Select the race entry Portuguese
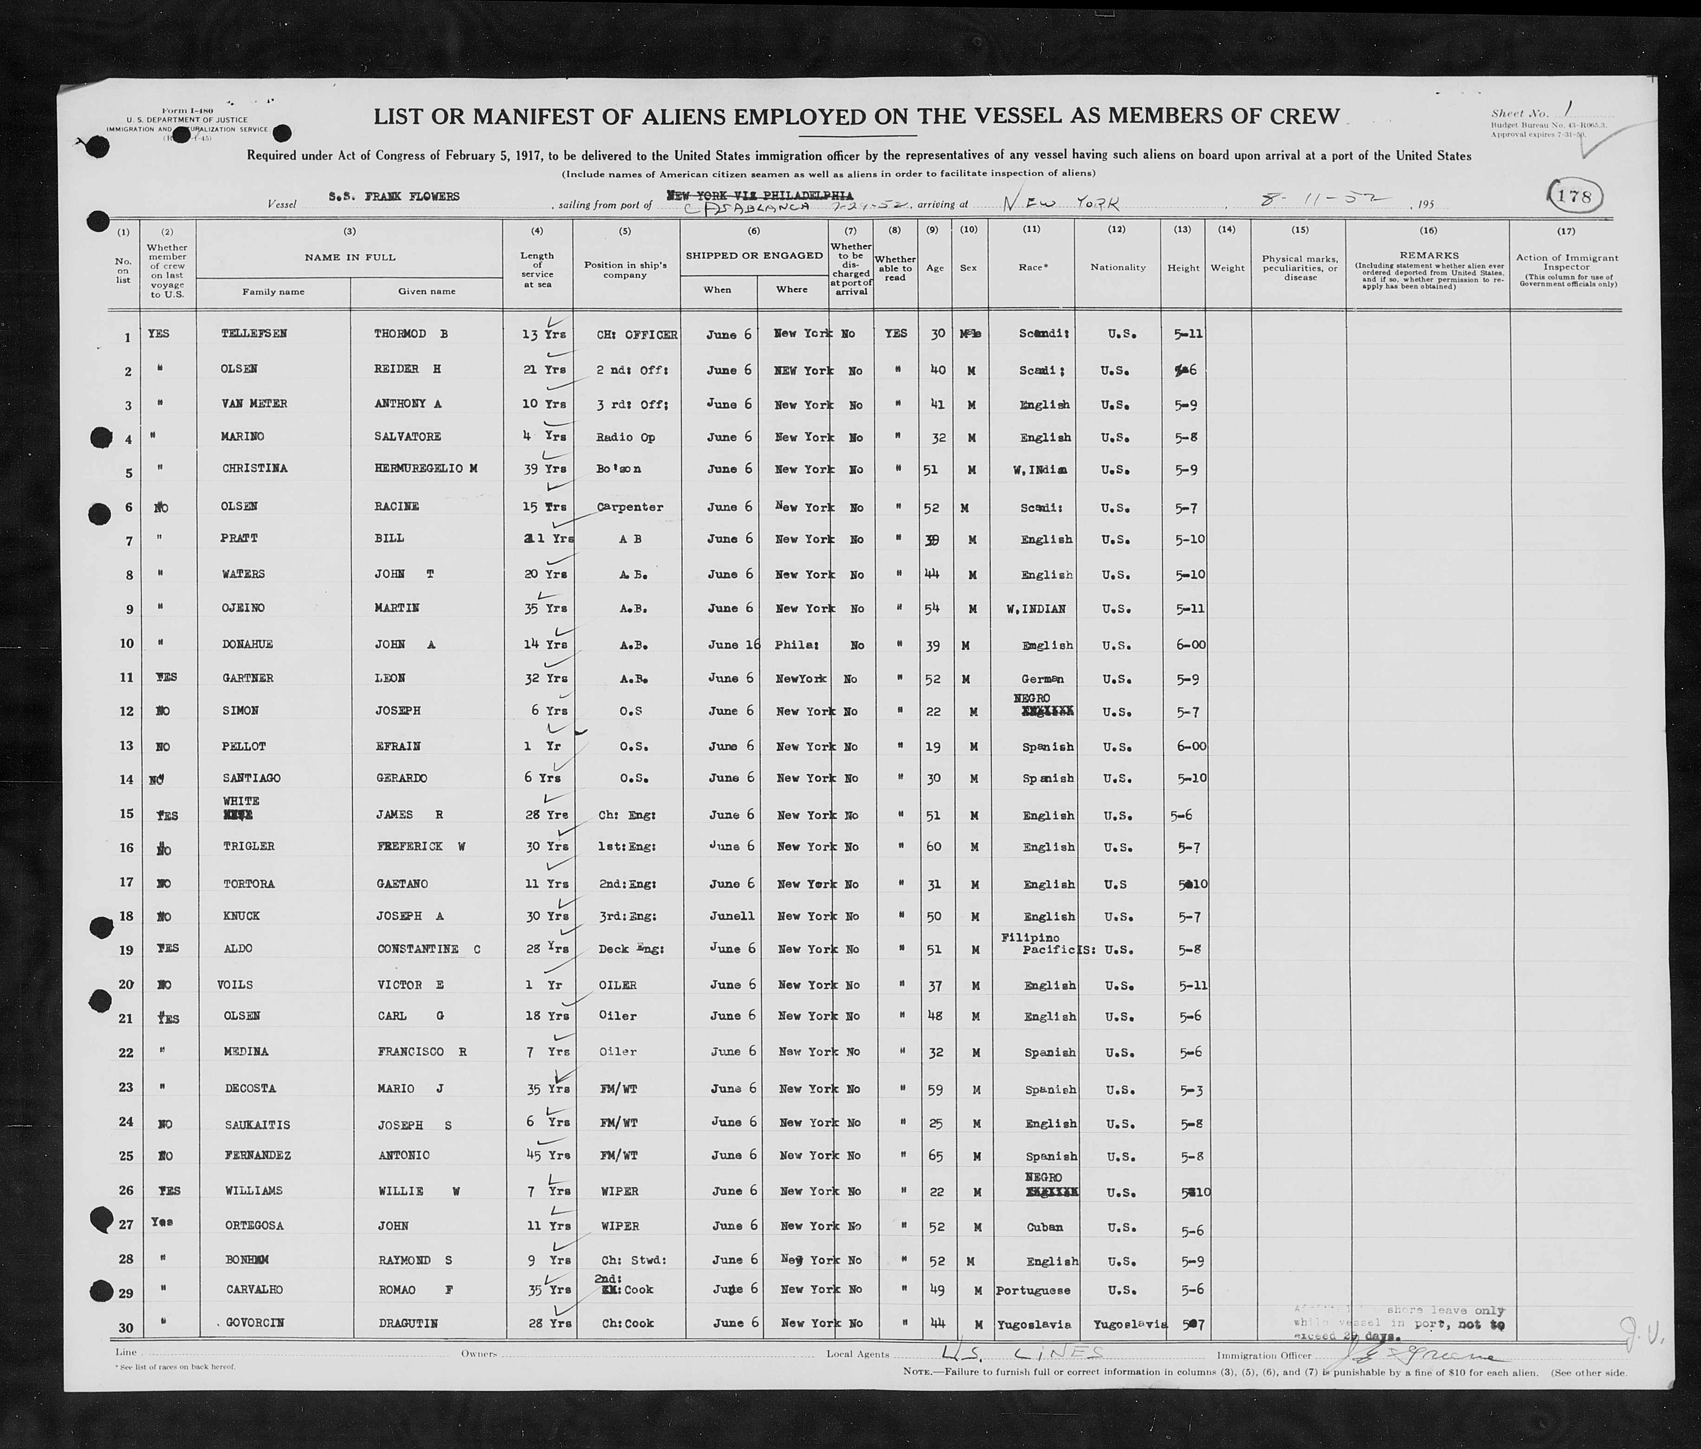Image resolution: width=1701 pixels, height=1449 pixels. point(1033,1291)
